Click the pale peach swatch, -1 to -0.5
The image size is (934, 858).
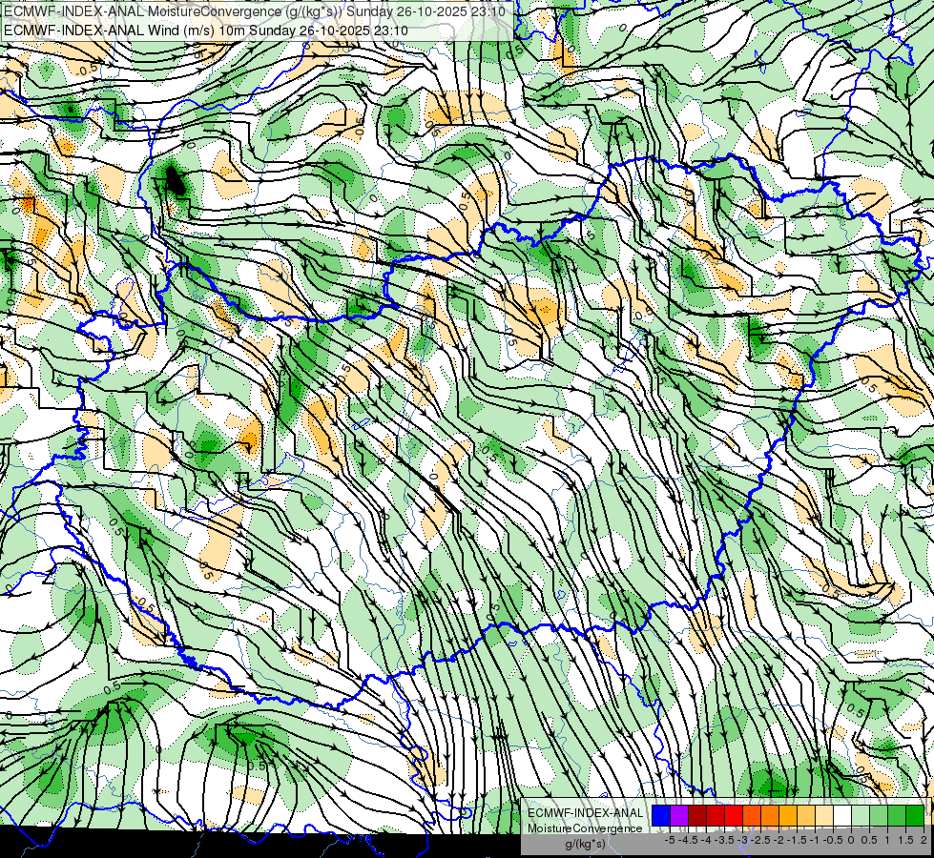(823, 815)
